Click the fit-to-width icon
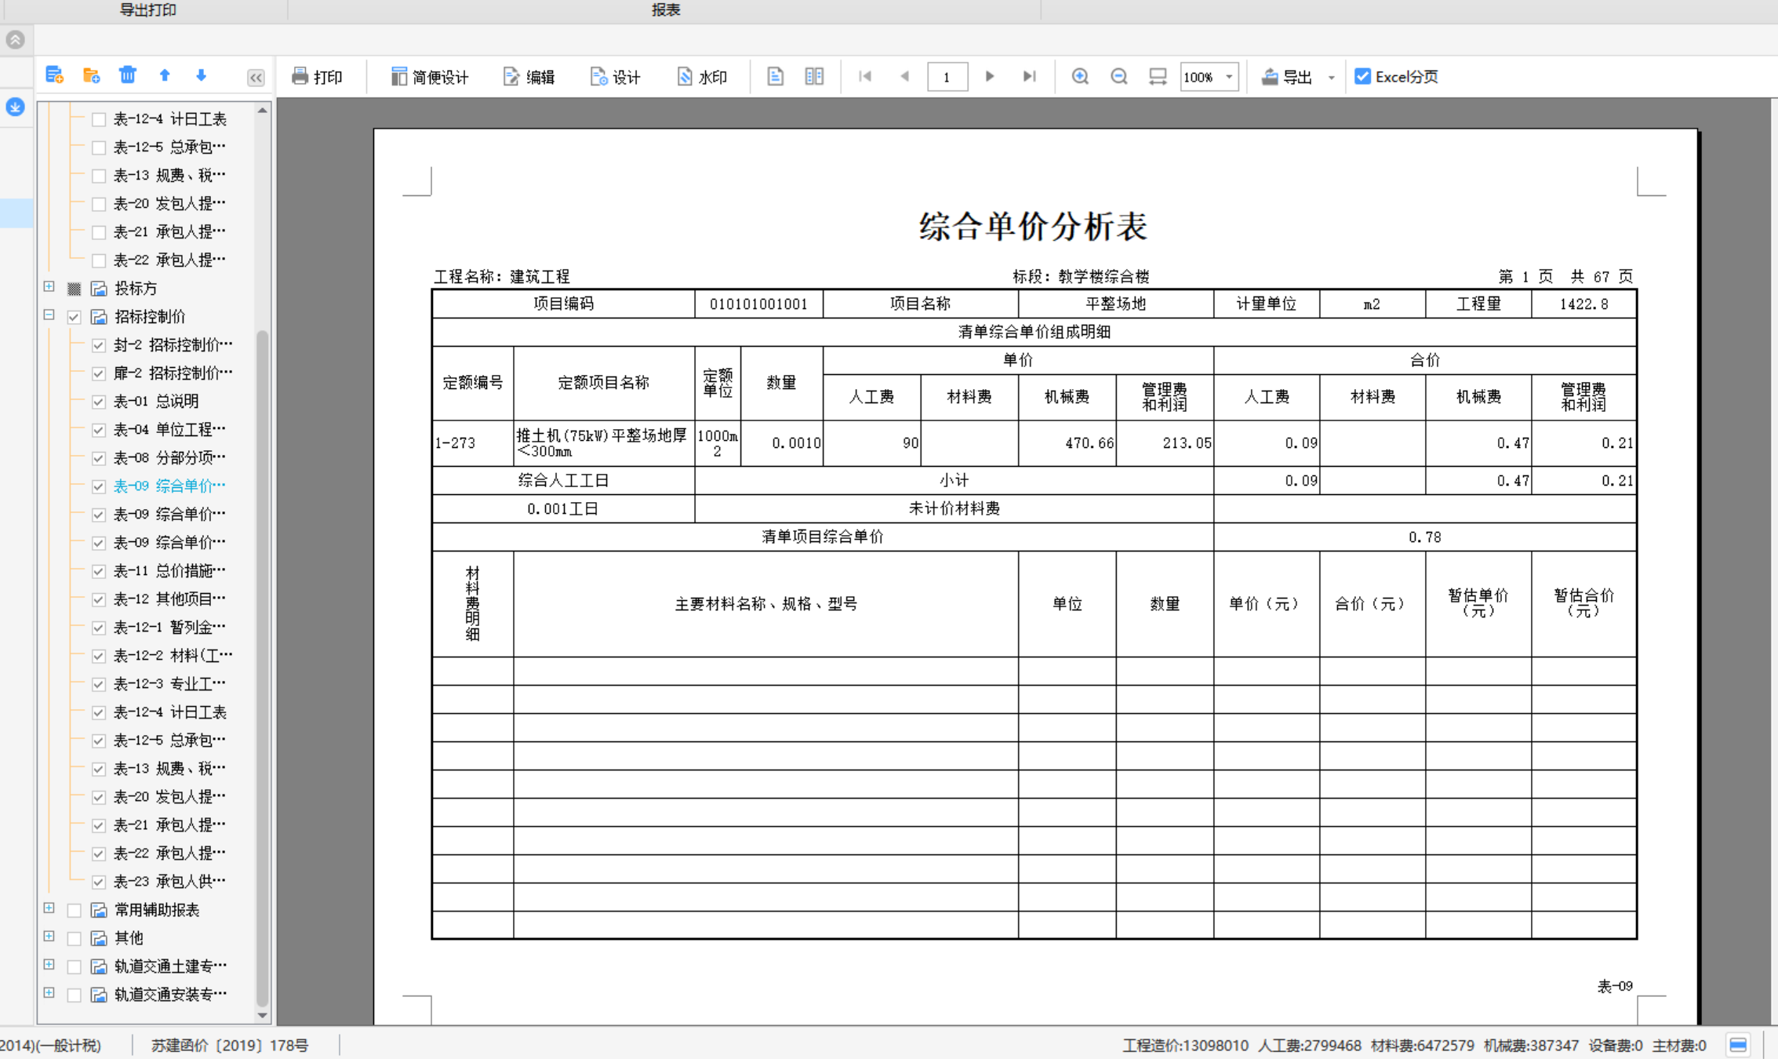 1158,76
